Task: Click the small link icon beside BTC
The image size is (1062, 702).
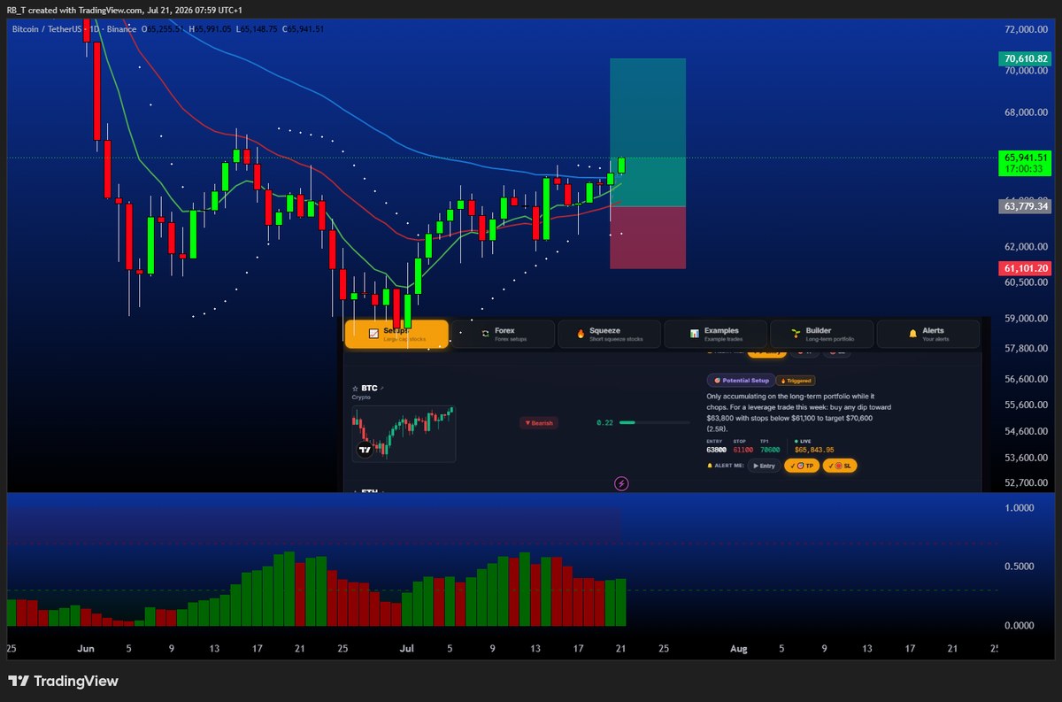Action: click(x=382, y=388)
